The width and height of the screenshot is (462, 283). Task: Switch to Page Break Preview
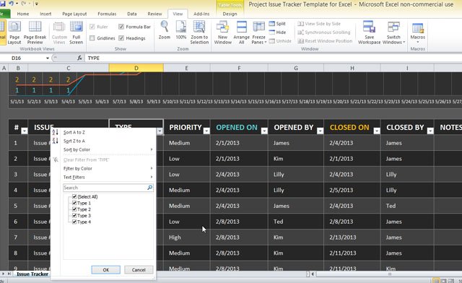35,32
